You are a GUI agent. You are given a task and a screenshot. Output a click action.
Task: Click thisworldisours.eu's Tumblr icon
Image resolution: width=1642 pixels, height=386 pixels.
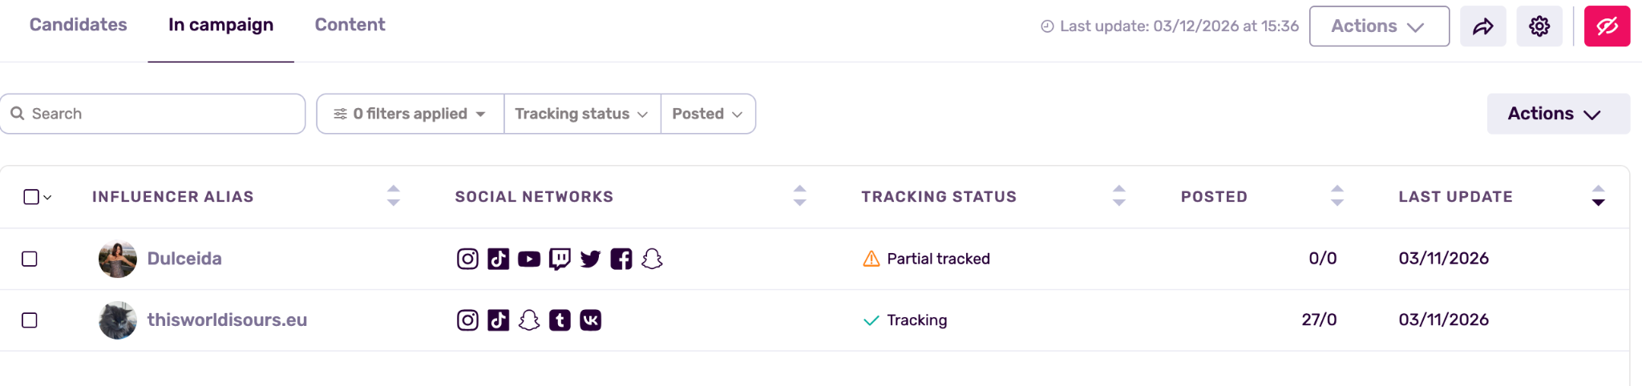pyautogui.click(x=560, y=320)
